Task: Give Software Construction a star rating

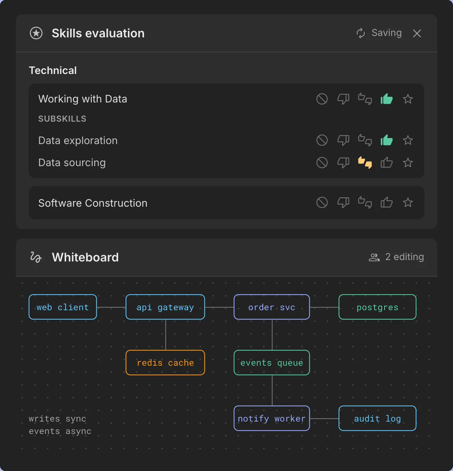Action: pos(408,202)
